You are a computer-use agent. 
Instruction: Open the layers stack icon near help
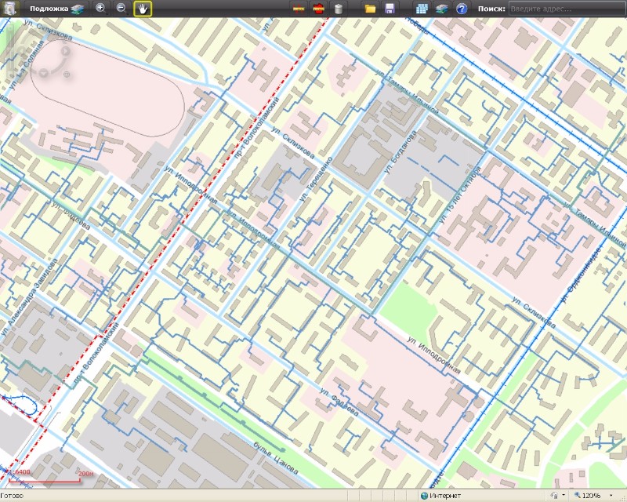point(442,9)
